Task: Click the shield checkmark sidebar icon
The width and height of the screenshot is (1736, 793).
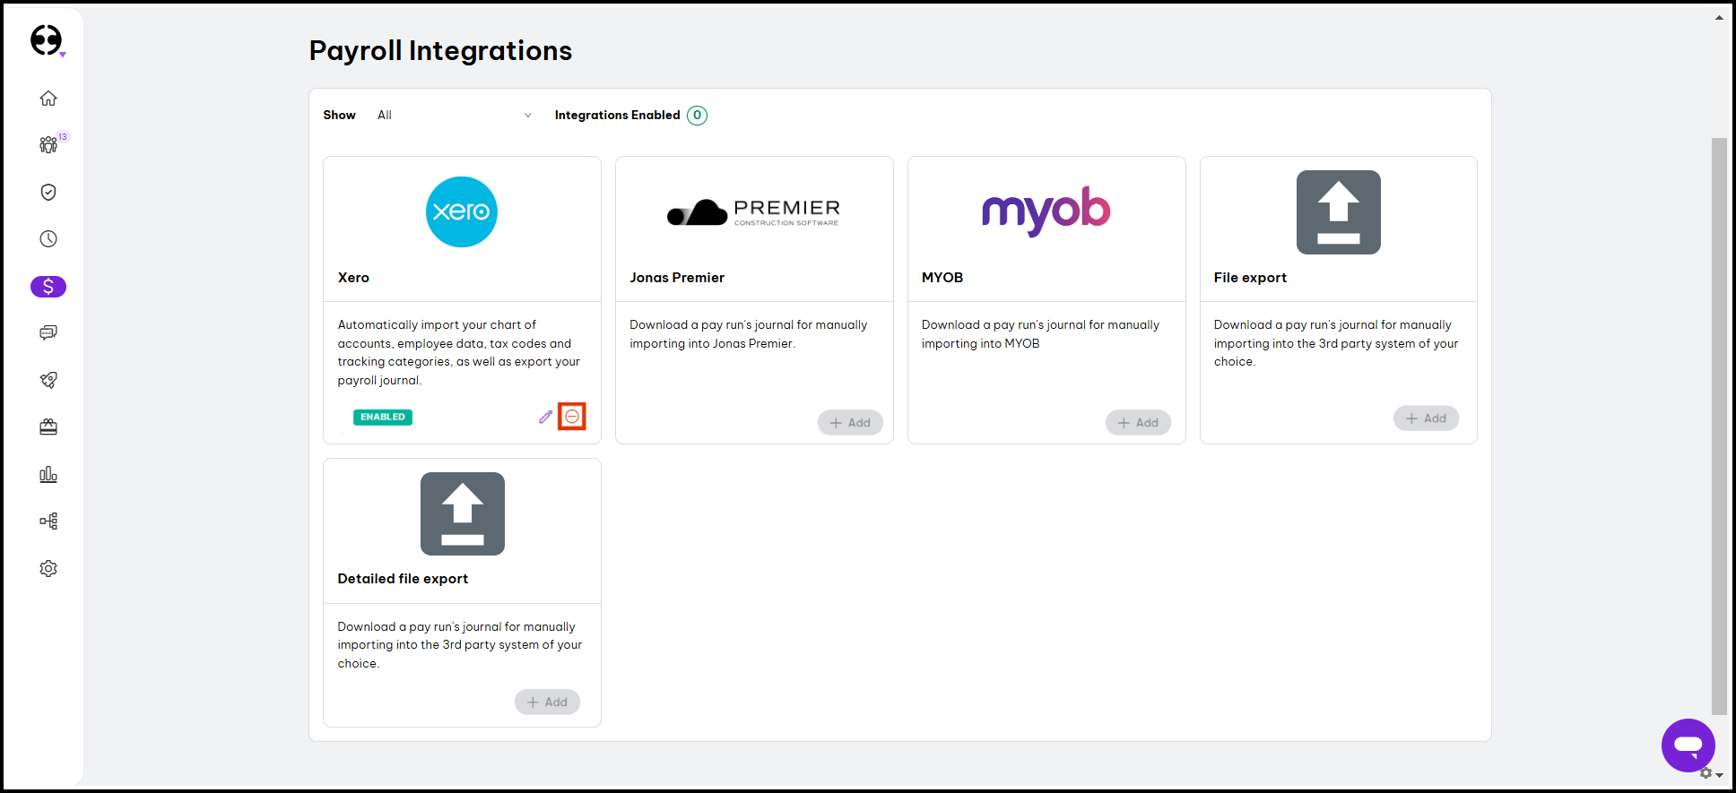Action: tap(48, 193)
